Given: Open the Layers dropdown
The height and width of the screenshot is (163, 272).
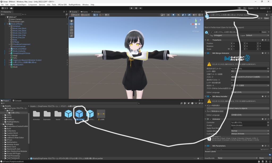Looking at the screenshot, I should [x=253, y=8].
